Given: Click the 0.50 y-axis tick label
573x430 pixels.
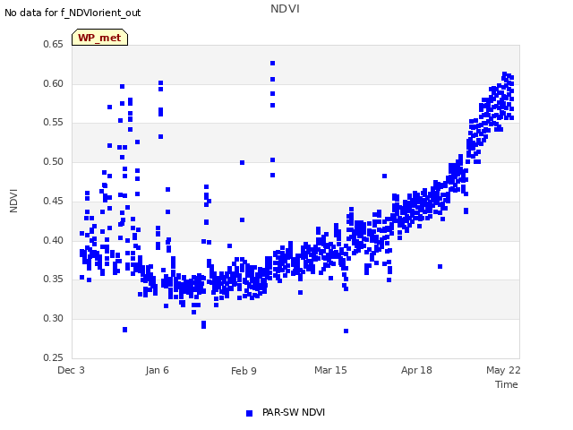Looking at the screenshot, I should coord(53,161).
